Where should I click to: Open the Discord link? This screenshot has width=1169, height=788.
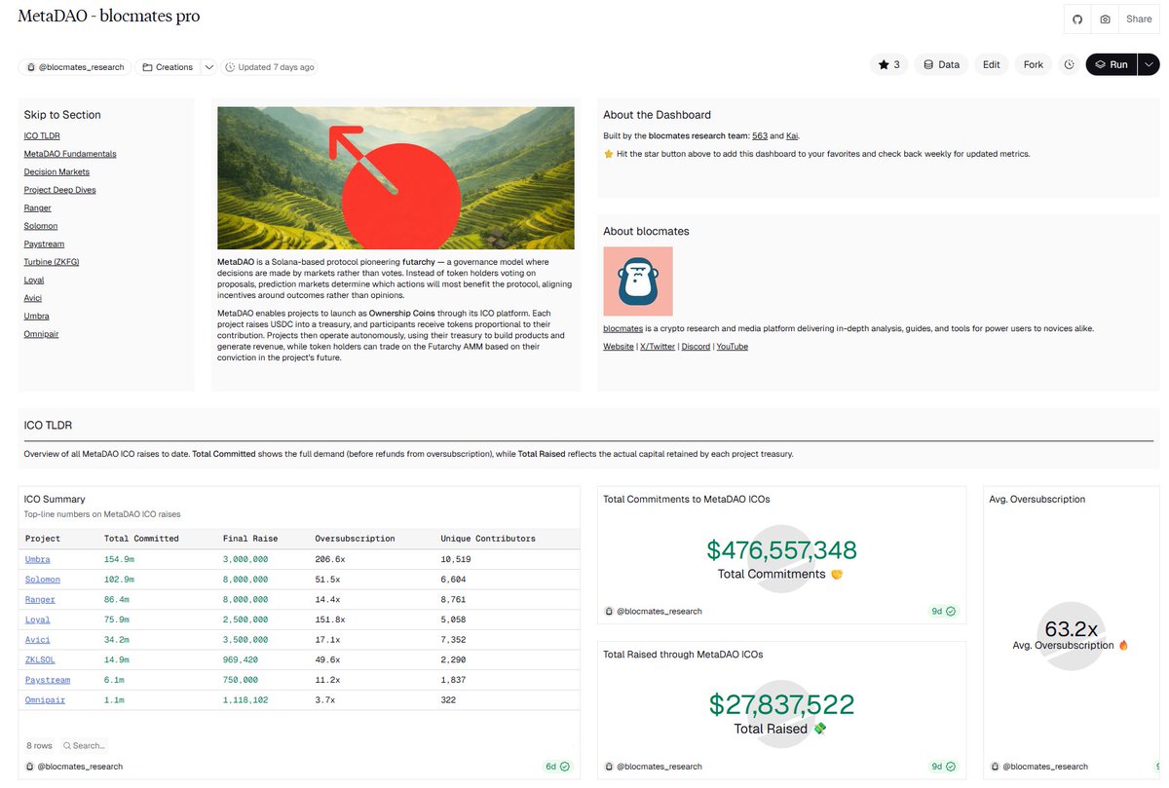click(x=696, y=347)
